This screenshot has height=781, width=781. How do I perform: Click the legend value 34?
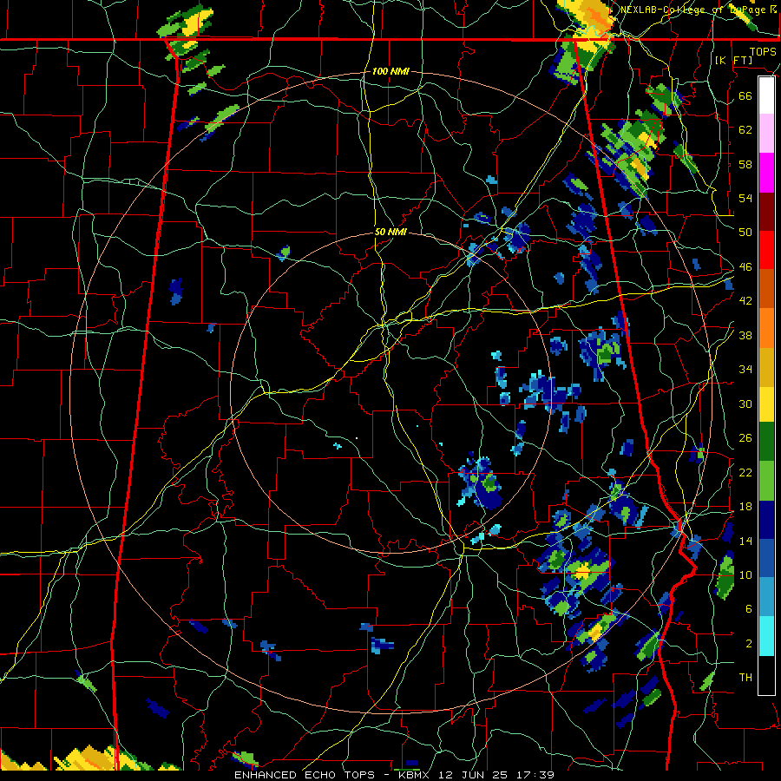[x=745, y=370]
